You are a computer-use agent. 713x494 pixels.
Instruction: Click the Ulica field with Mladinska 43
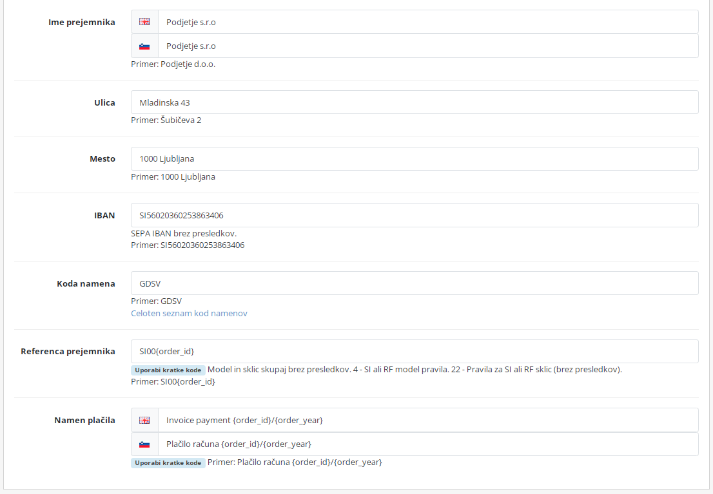pyautogui.click(x=414, y=102)
